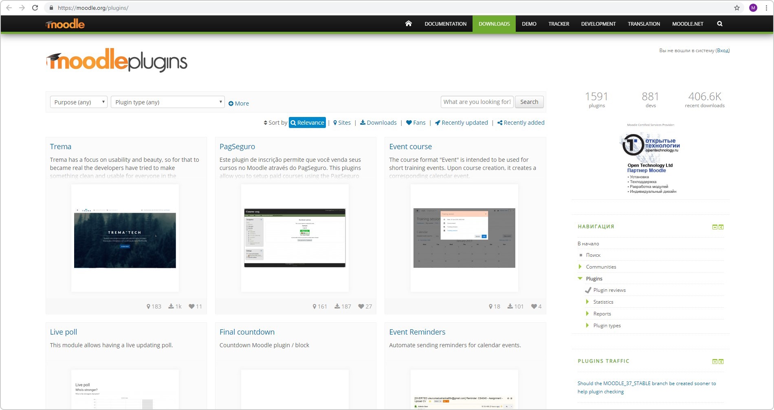
Task: Bookmark this page with the star icon
Action: click(x=737, y=8)
